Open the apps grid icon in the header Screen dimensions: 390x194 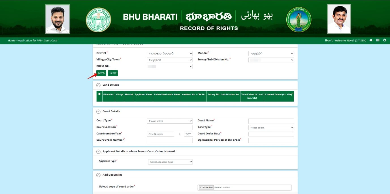point(378,40)
